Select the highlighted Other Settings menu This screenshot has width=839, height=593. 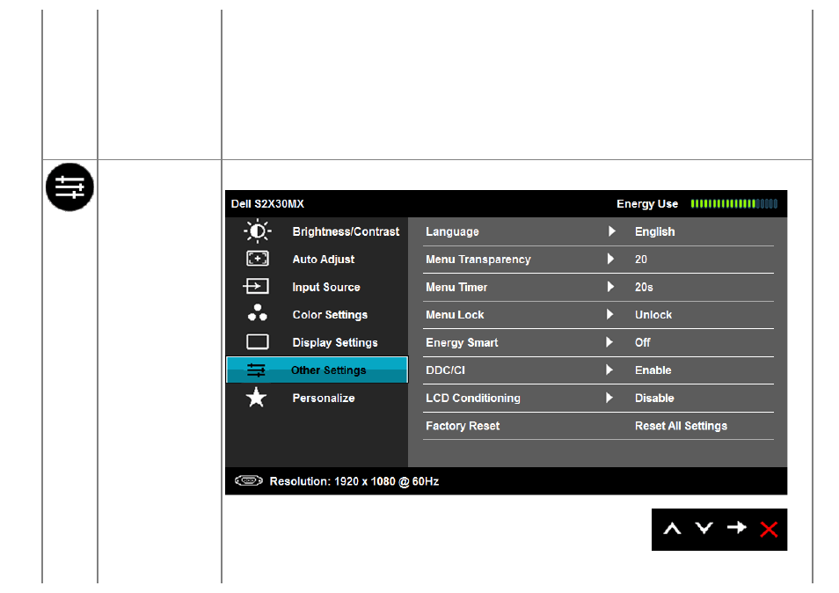click(317, 370)
